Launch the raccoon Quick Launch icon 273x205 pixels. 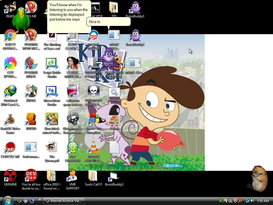pos(19,201)
